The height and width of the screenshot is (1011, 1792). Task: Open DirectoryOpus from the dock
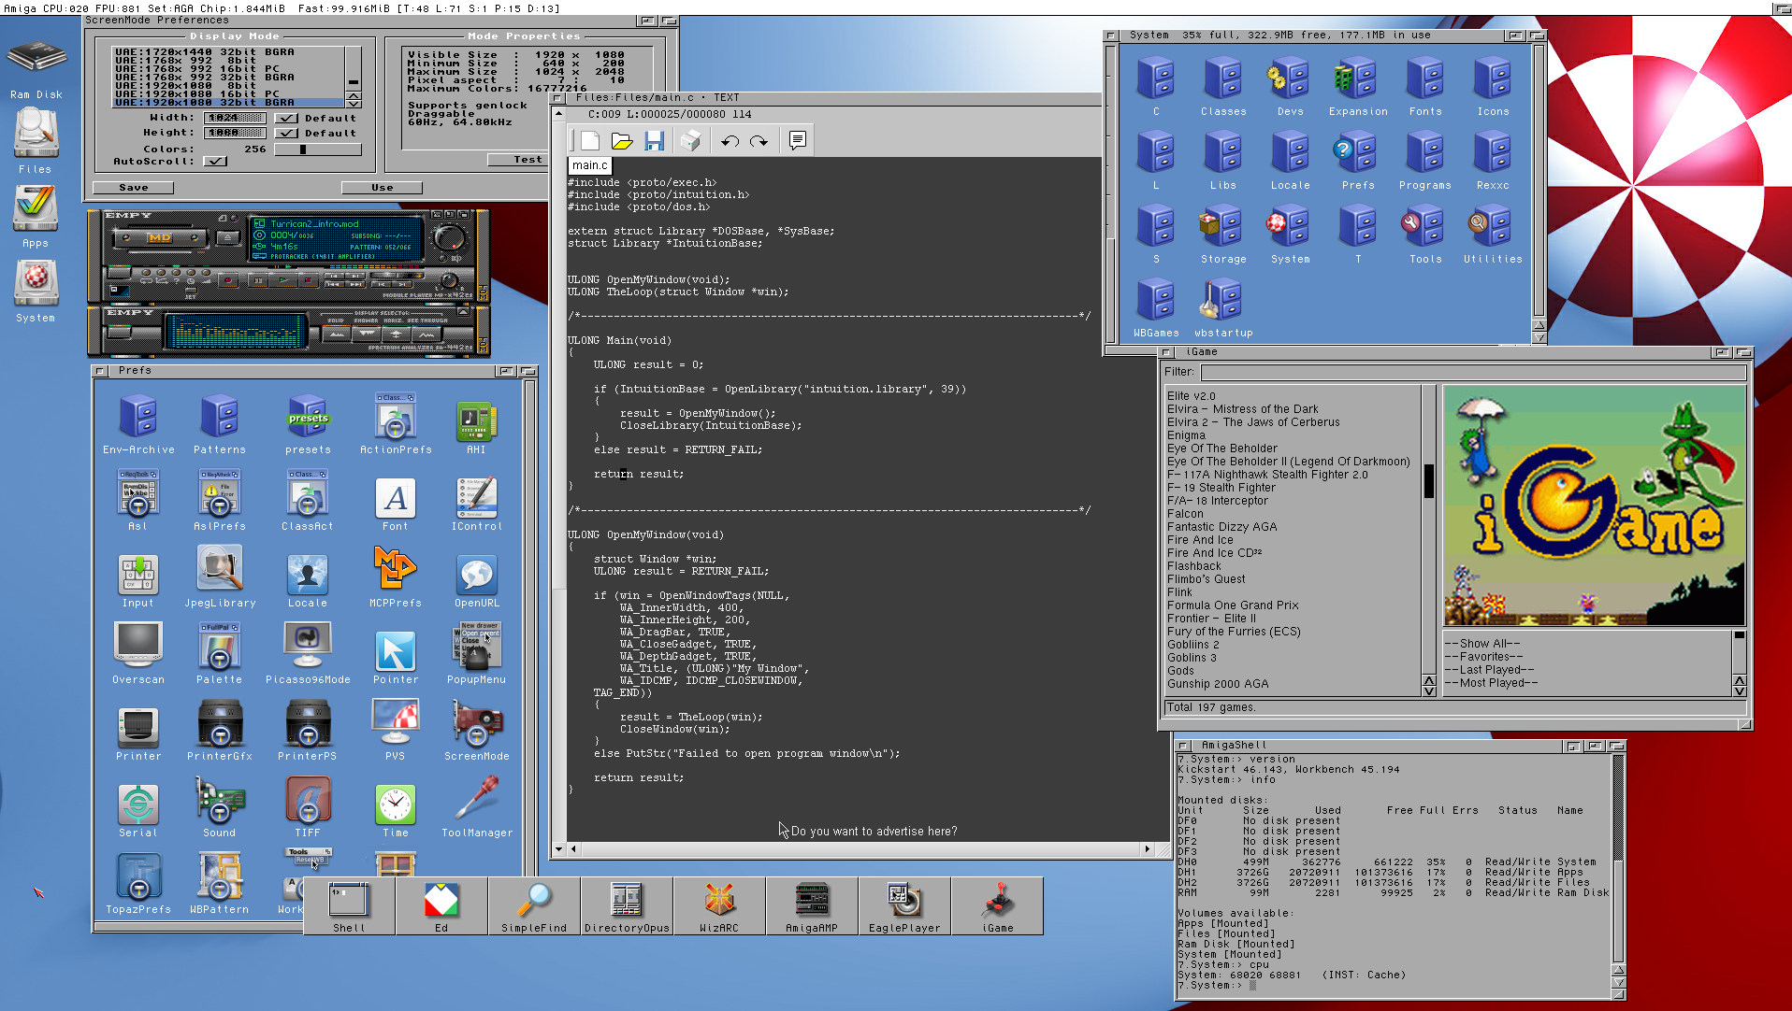(627, 906)
